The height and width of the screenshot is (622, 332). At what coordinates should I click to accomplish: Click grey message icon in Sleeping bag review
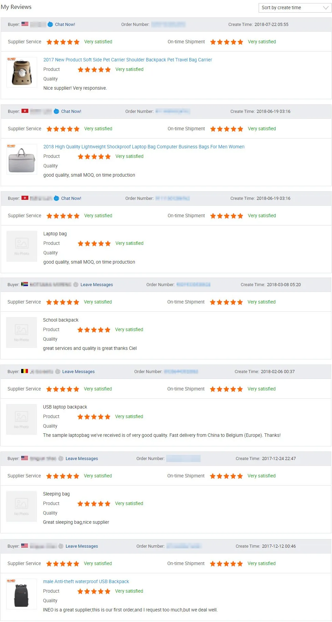(61, 458)
